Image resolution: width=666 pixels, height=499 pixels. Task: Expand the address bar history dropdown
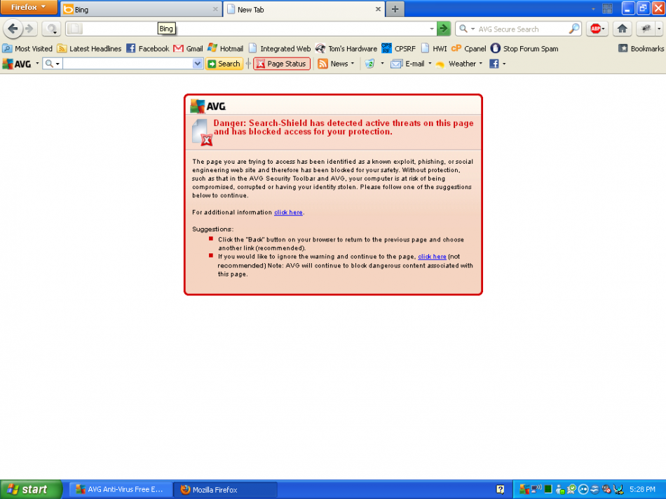432,29
